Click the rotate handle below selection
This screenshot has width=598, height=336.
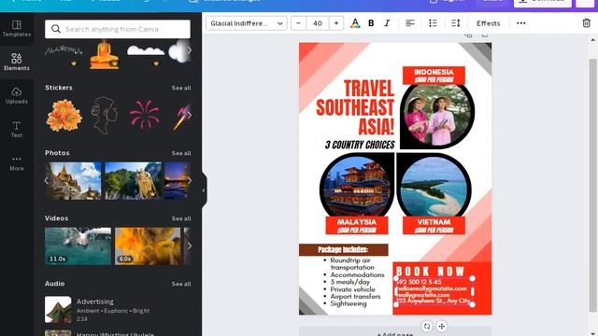(x=427, y=326)
